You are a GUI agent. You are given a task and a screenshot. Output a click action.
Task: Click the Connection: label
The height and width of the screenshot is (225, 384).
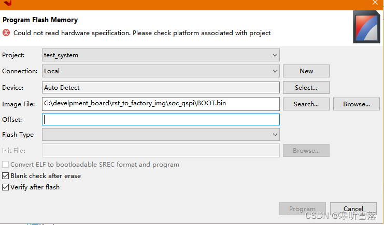pyautogui.click(x=20, y=71)
